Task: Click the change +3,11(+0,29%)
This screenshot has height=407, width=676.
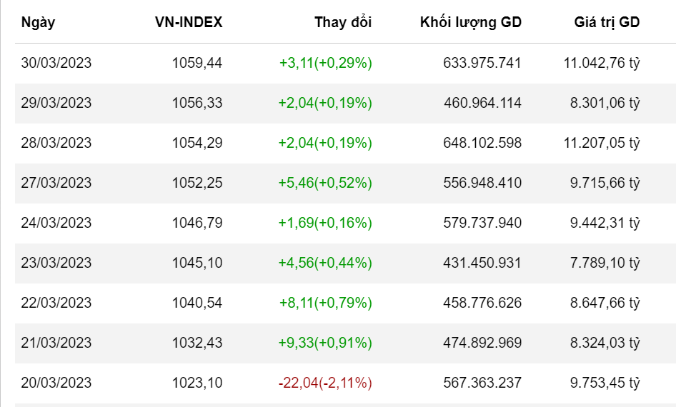Action: [326, 64]
